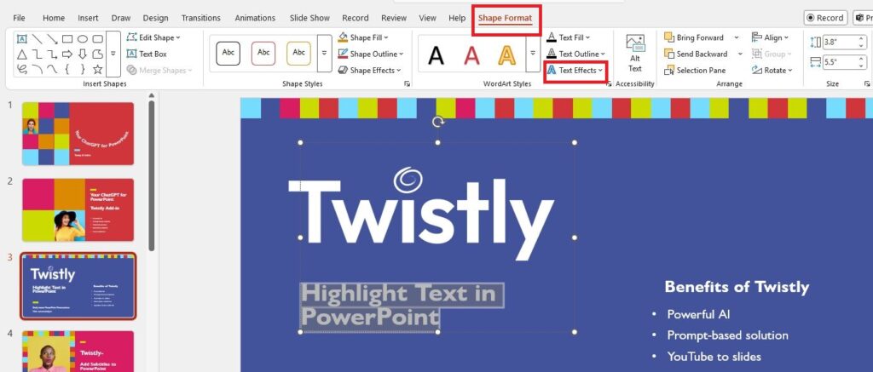This screenshot has width=873, height=372.
Task: Open the Bring Forward arrow menu
Action: [737, 37]
